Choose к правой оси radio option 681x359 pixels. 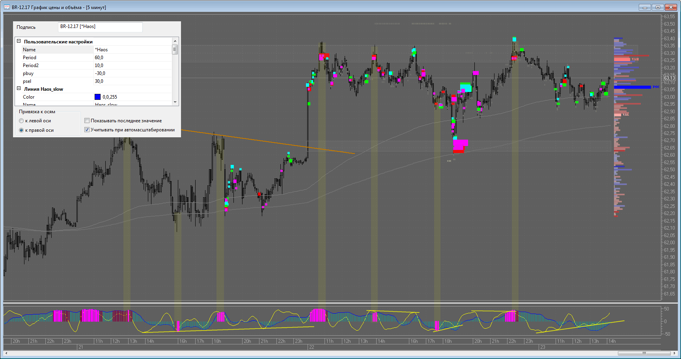pyautogui.click(x=21, y=130)
